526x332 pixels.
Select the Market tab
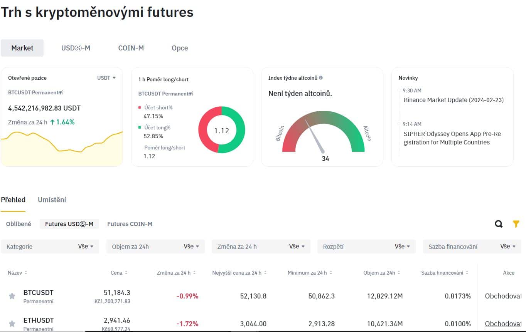pos(22,48)
